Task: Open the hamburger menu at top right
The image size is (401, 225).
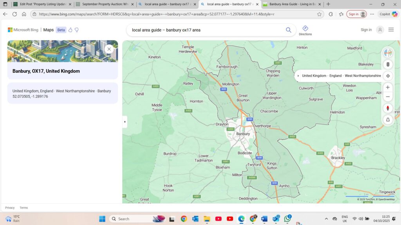Action: pyautogui.click(x=391, y=29)
